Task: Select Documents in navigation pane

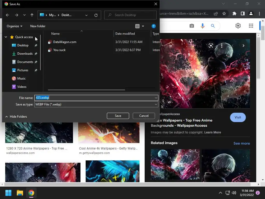Action: (x=25, y=62)
